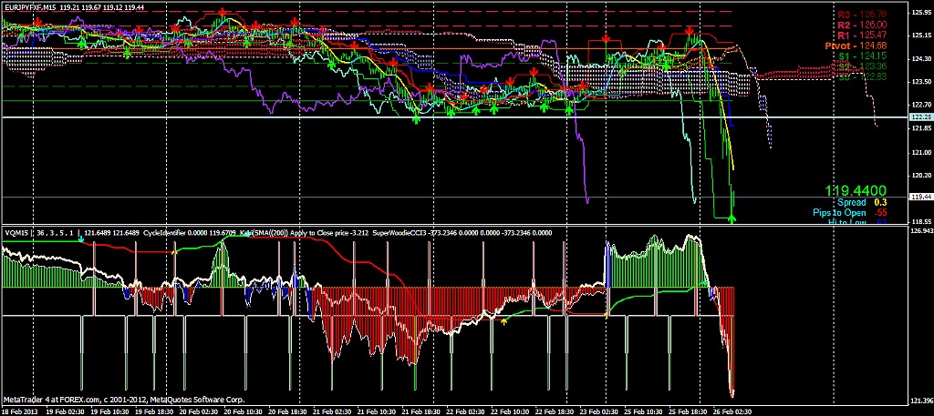The image size is (934, 416).
Task: Click the 122.25 highlighted level on price axis
Action: [x=920, y=117]
